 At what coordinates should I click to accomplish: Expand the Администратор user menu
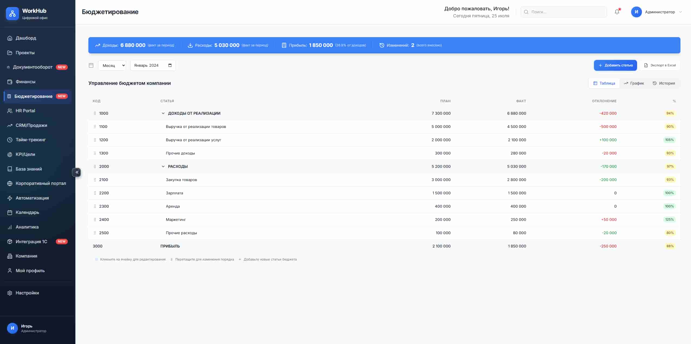click(x=660, y=12)
